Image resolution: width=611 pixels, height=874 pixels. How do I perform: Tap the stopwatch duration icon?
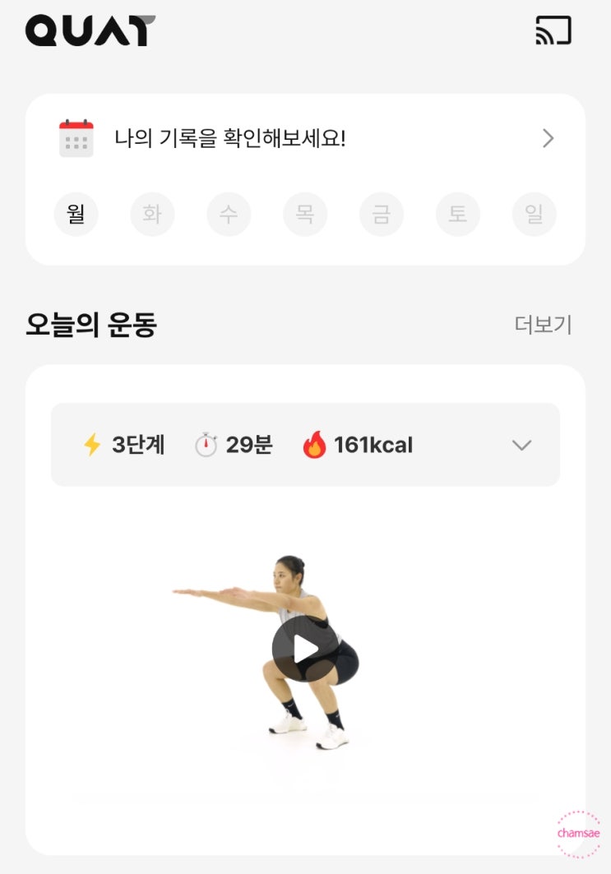click(x=206, y=446)
